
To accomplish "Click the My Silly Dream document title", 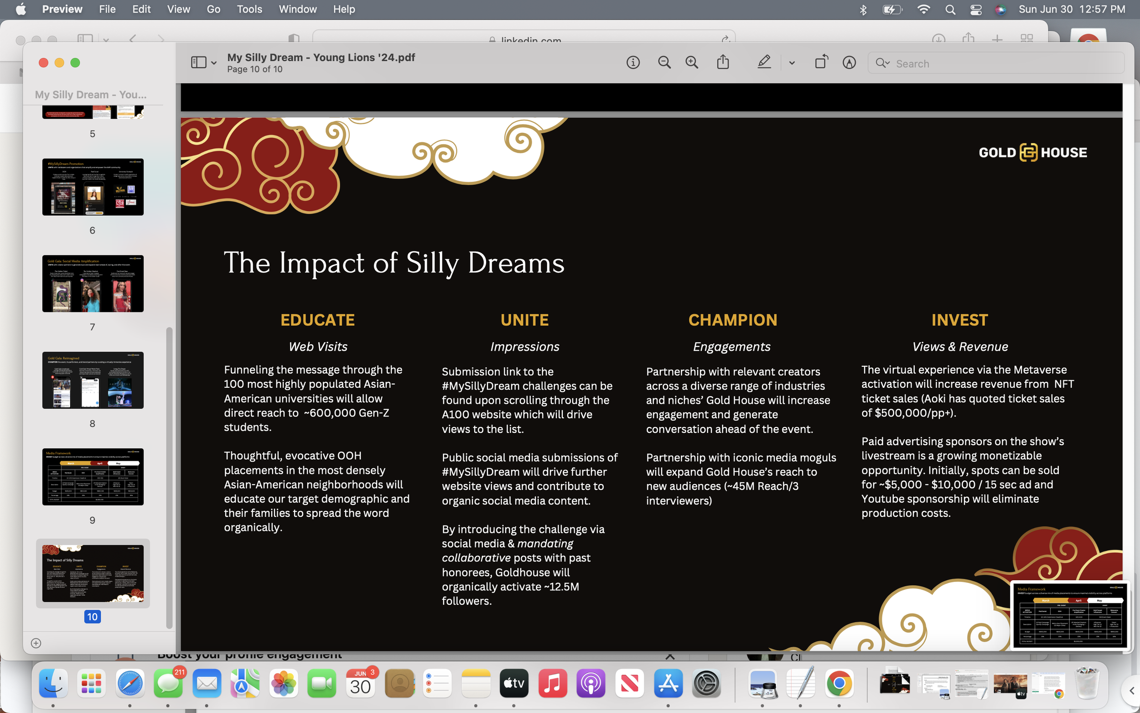I will pos(321,57).
